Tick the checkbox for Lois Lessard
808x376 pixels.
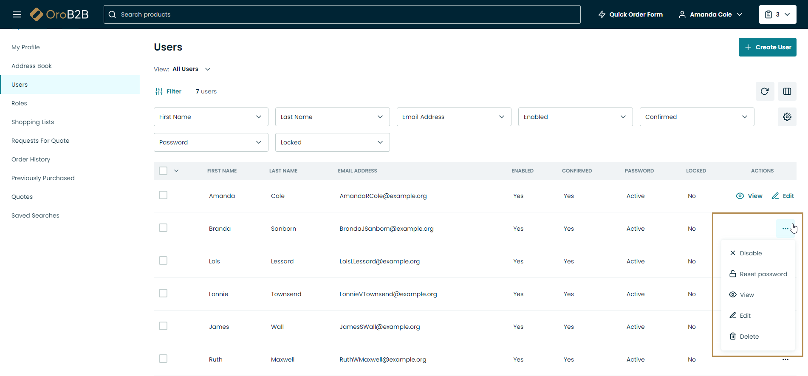[163, 261]
